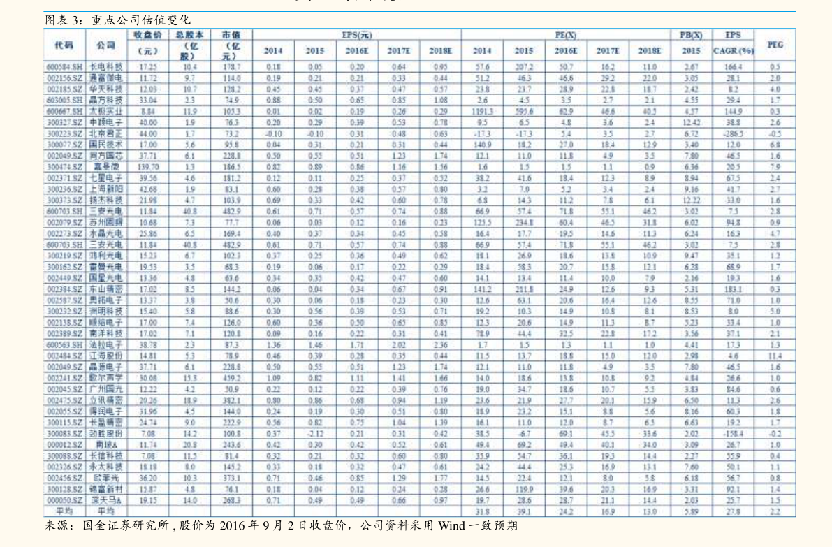
Task: Select stock code 300474.SZ
Action: click(x=64, y=167)
